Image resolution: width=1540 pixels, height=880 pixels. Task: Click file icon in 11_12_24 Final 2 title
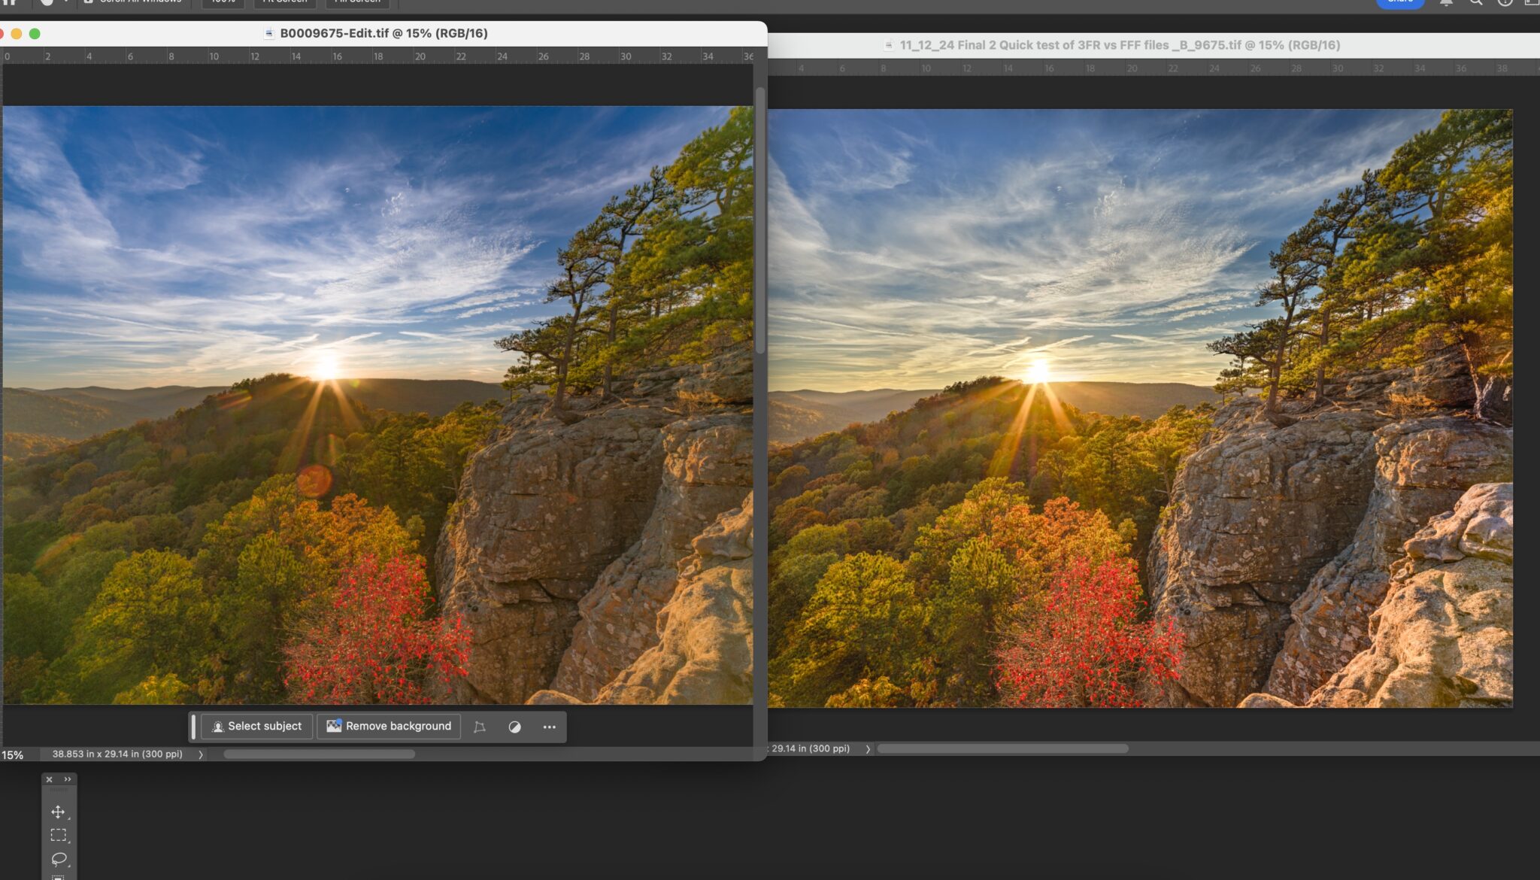pyautogui.click(x=889, y=45)
